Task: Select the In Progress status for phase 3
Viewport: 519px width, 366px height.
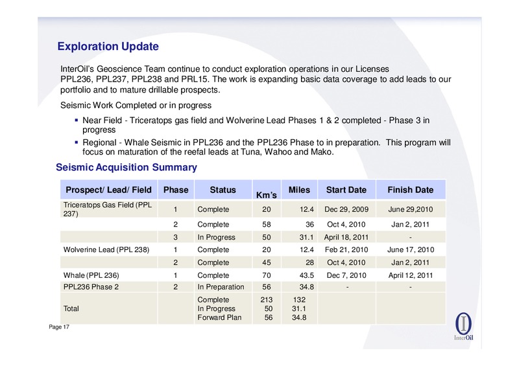Action: click(x=216, y=237)
